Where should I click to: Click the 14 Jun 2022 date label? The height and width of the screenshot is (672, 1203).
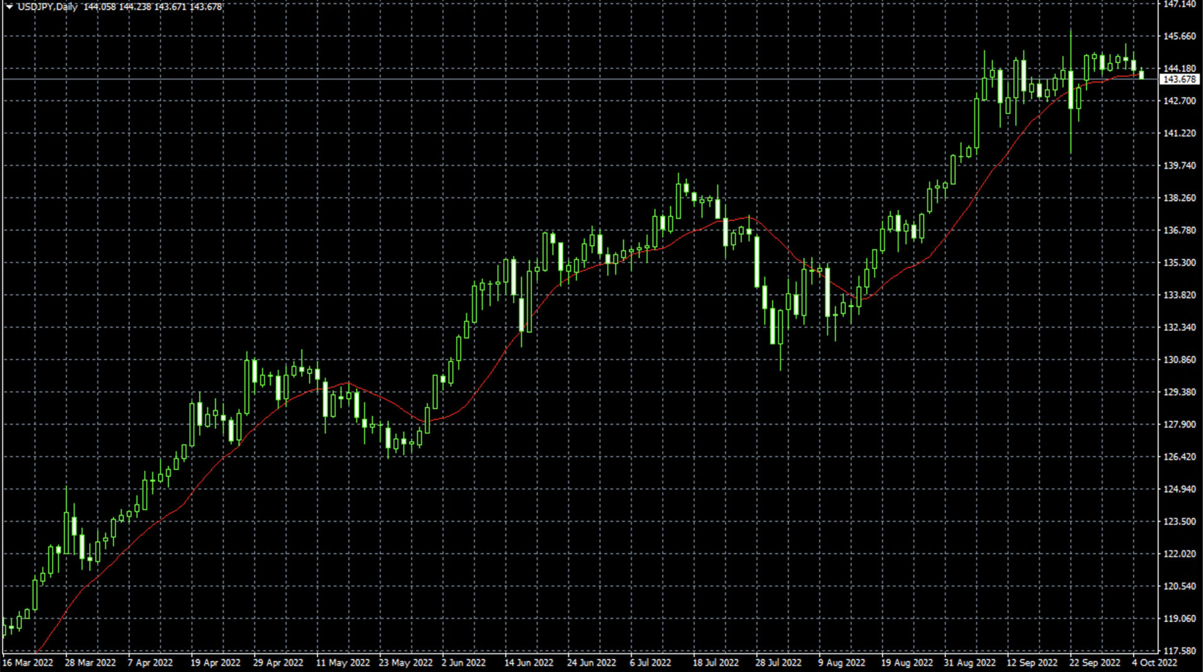(529, 663)
